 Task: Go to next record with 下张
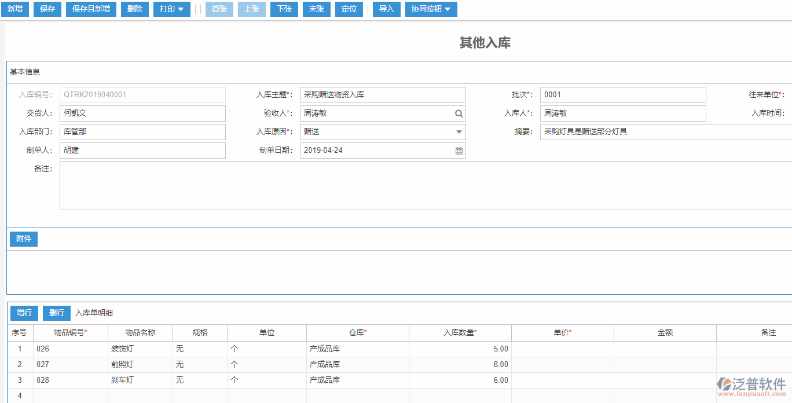click(284, 9)
